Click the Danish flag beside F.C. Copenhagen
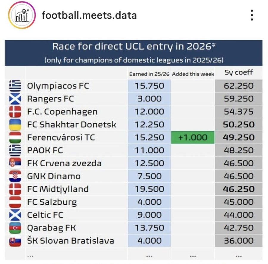 (15, 112)
